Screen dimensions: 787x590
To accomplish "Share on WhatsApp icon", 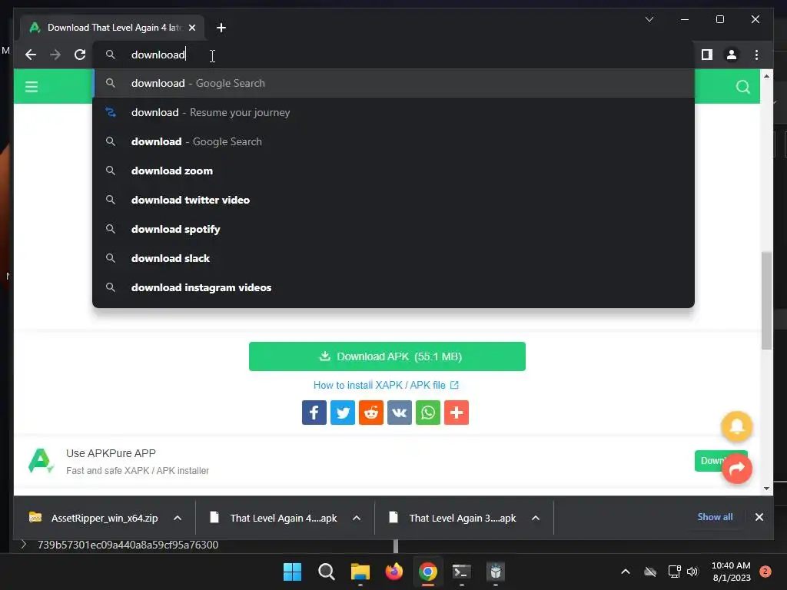I will [428, 413].
